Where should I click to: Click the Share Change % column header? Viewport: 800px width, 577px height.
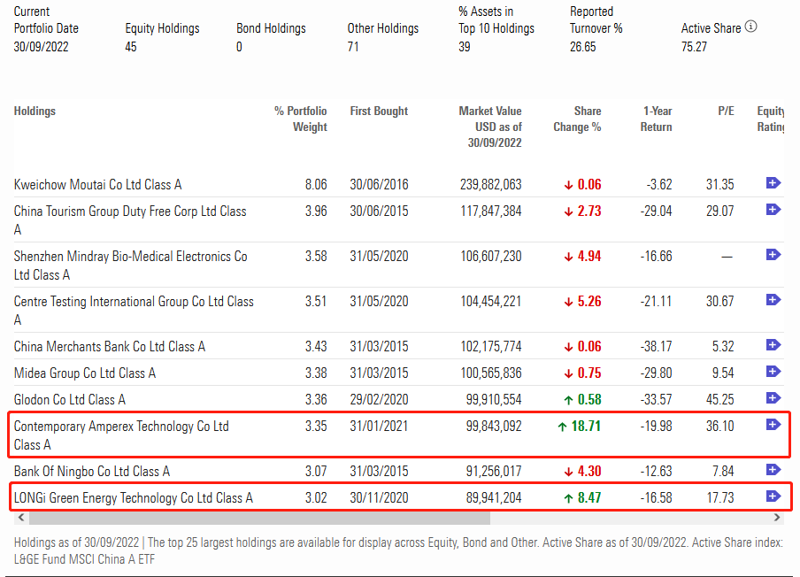(x=577, y=119)
